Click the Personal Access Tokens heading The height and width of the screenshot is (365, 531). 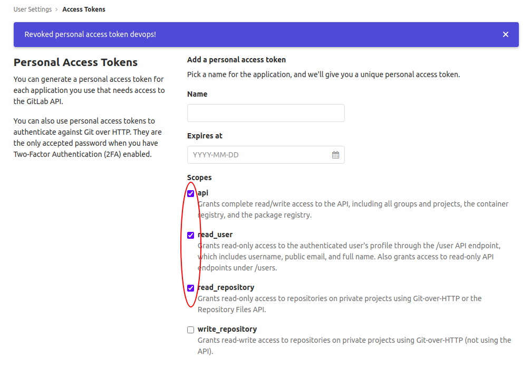tap(75, 62)
